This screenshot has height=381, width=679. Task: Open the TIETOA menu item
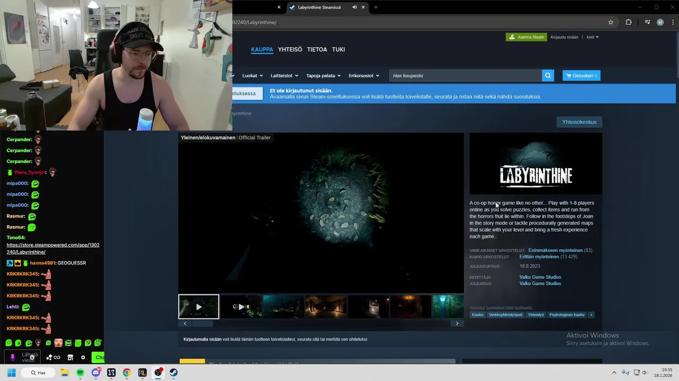pos(317,49)
